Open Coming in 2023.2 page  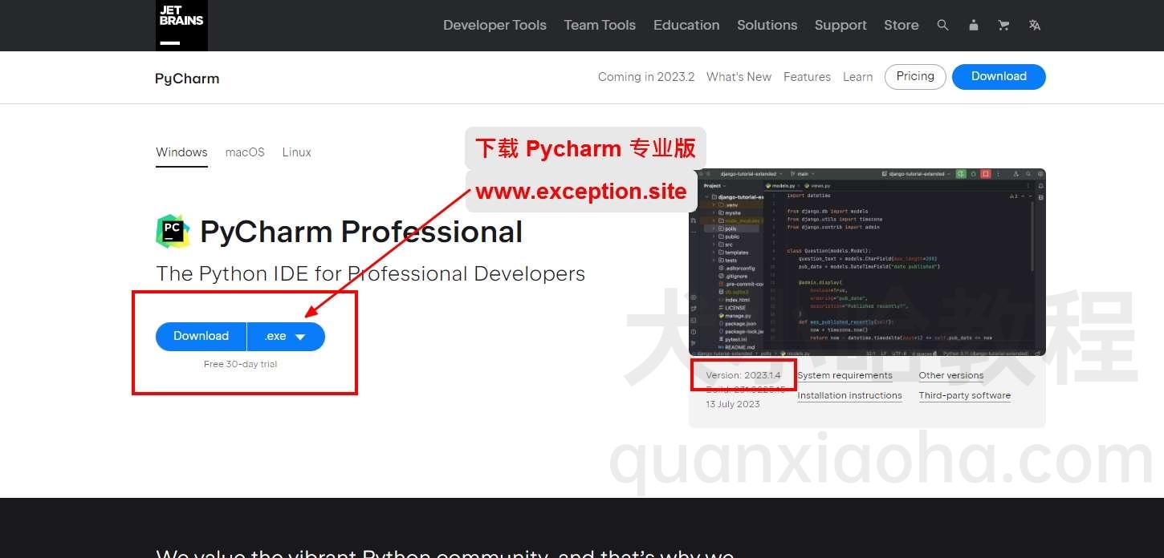pos(646,77)
